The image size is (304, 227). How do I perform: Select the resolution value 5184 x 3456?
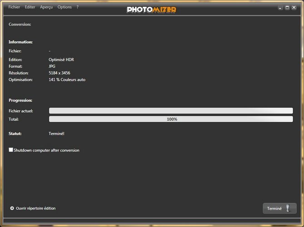click(x=59, y=73)
